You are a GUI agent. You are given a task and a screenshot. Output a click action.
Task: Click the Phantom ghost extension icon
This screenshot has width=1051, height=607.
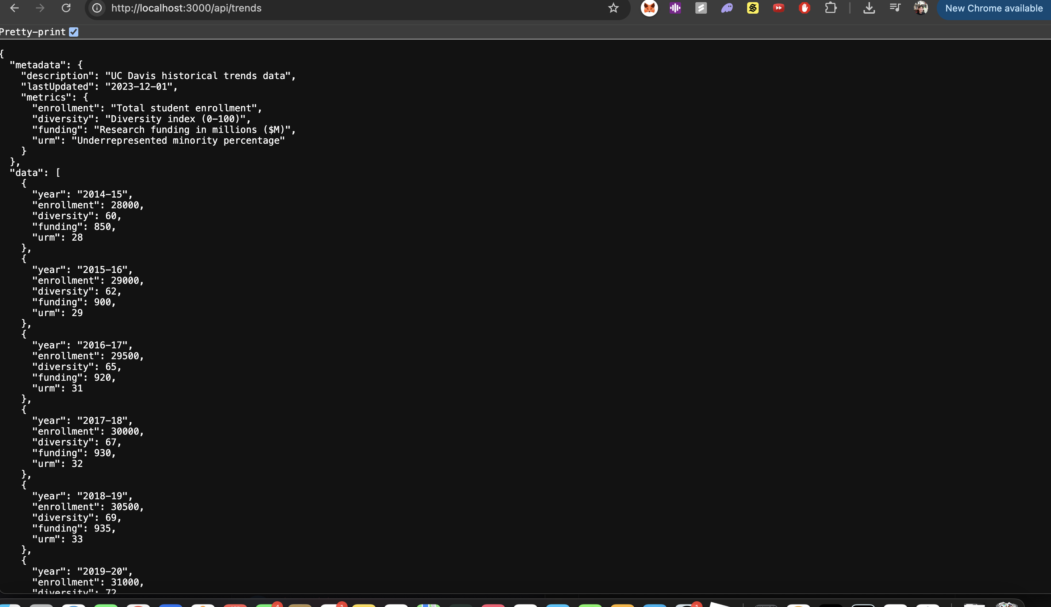click(x=727, y=8)
